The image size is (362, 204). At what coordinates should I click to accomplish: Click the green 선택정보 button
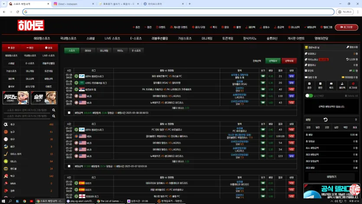click(273, 61)
